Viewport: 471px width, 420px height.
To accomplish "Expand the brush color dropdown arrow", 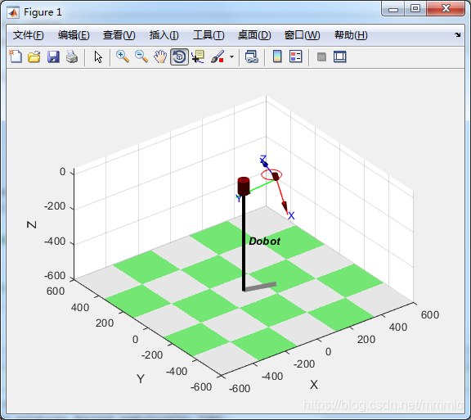I will (x=231, y=56).
